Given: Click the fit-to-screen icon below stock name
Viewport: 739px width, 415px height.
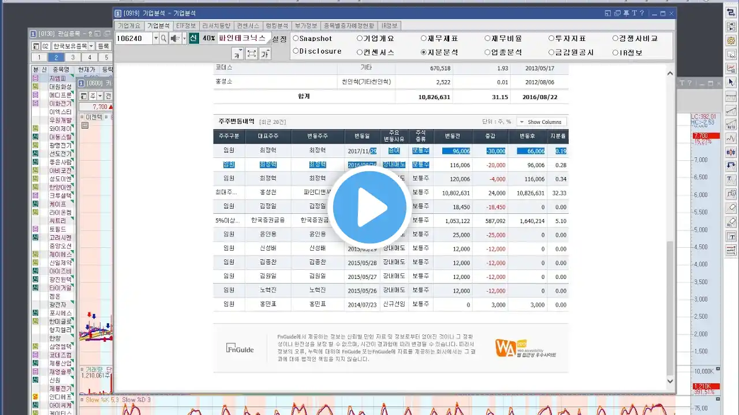Looking at the screenshot, I should 252,54.
